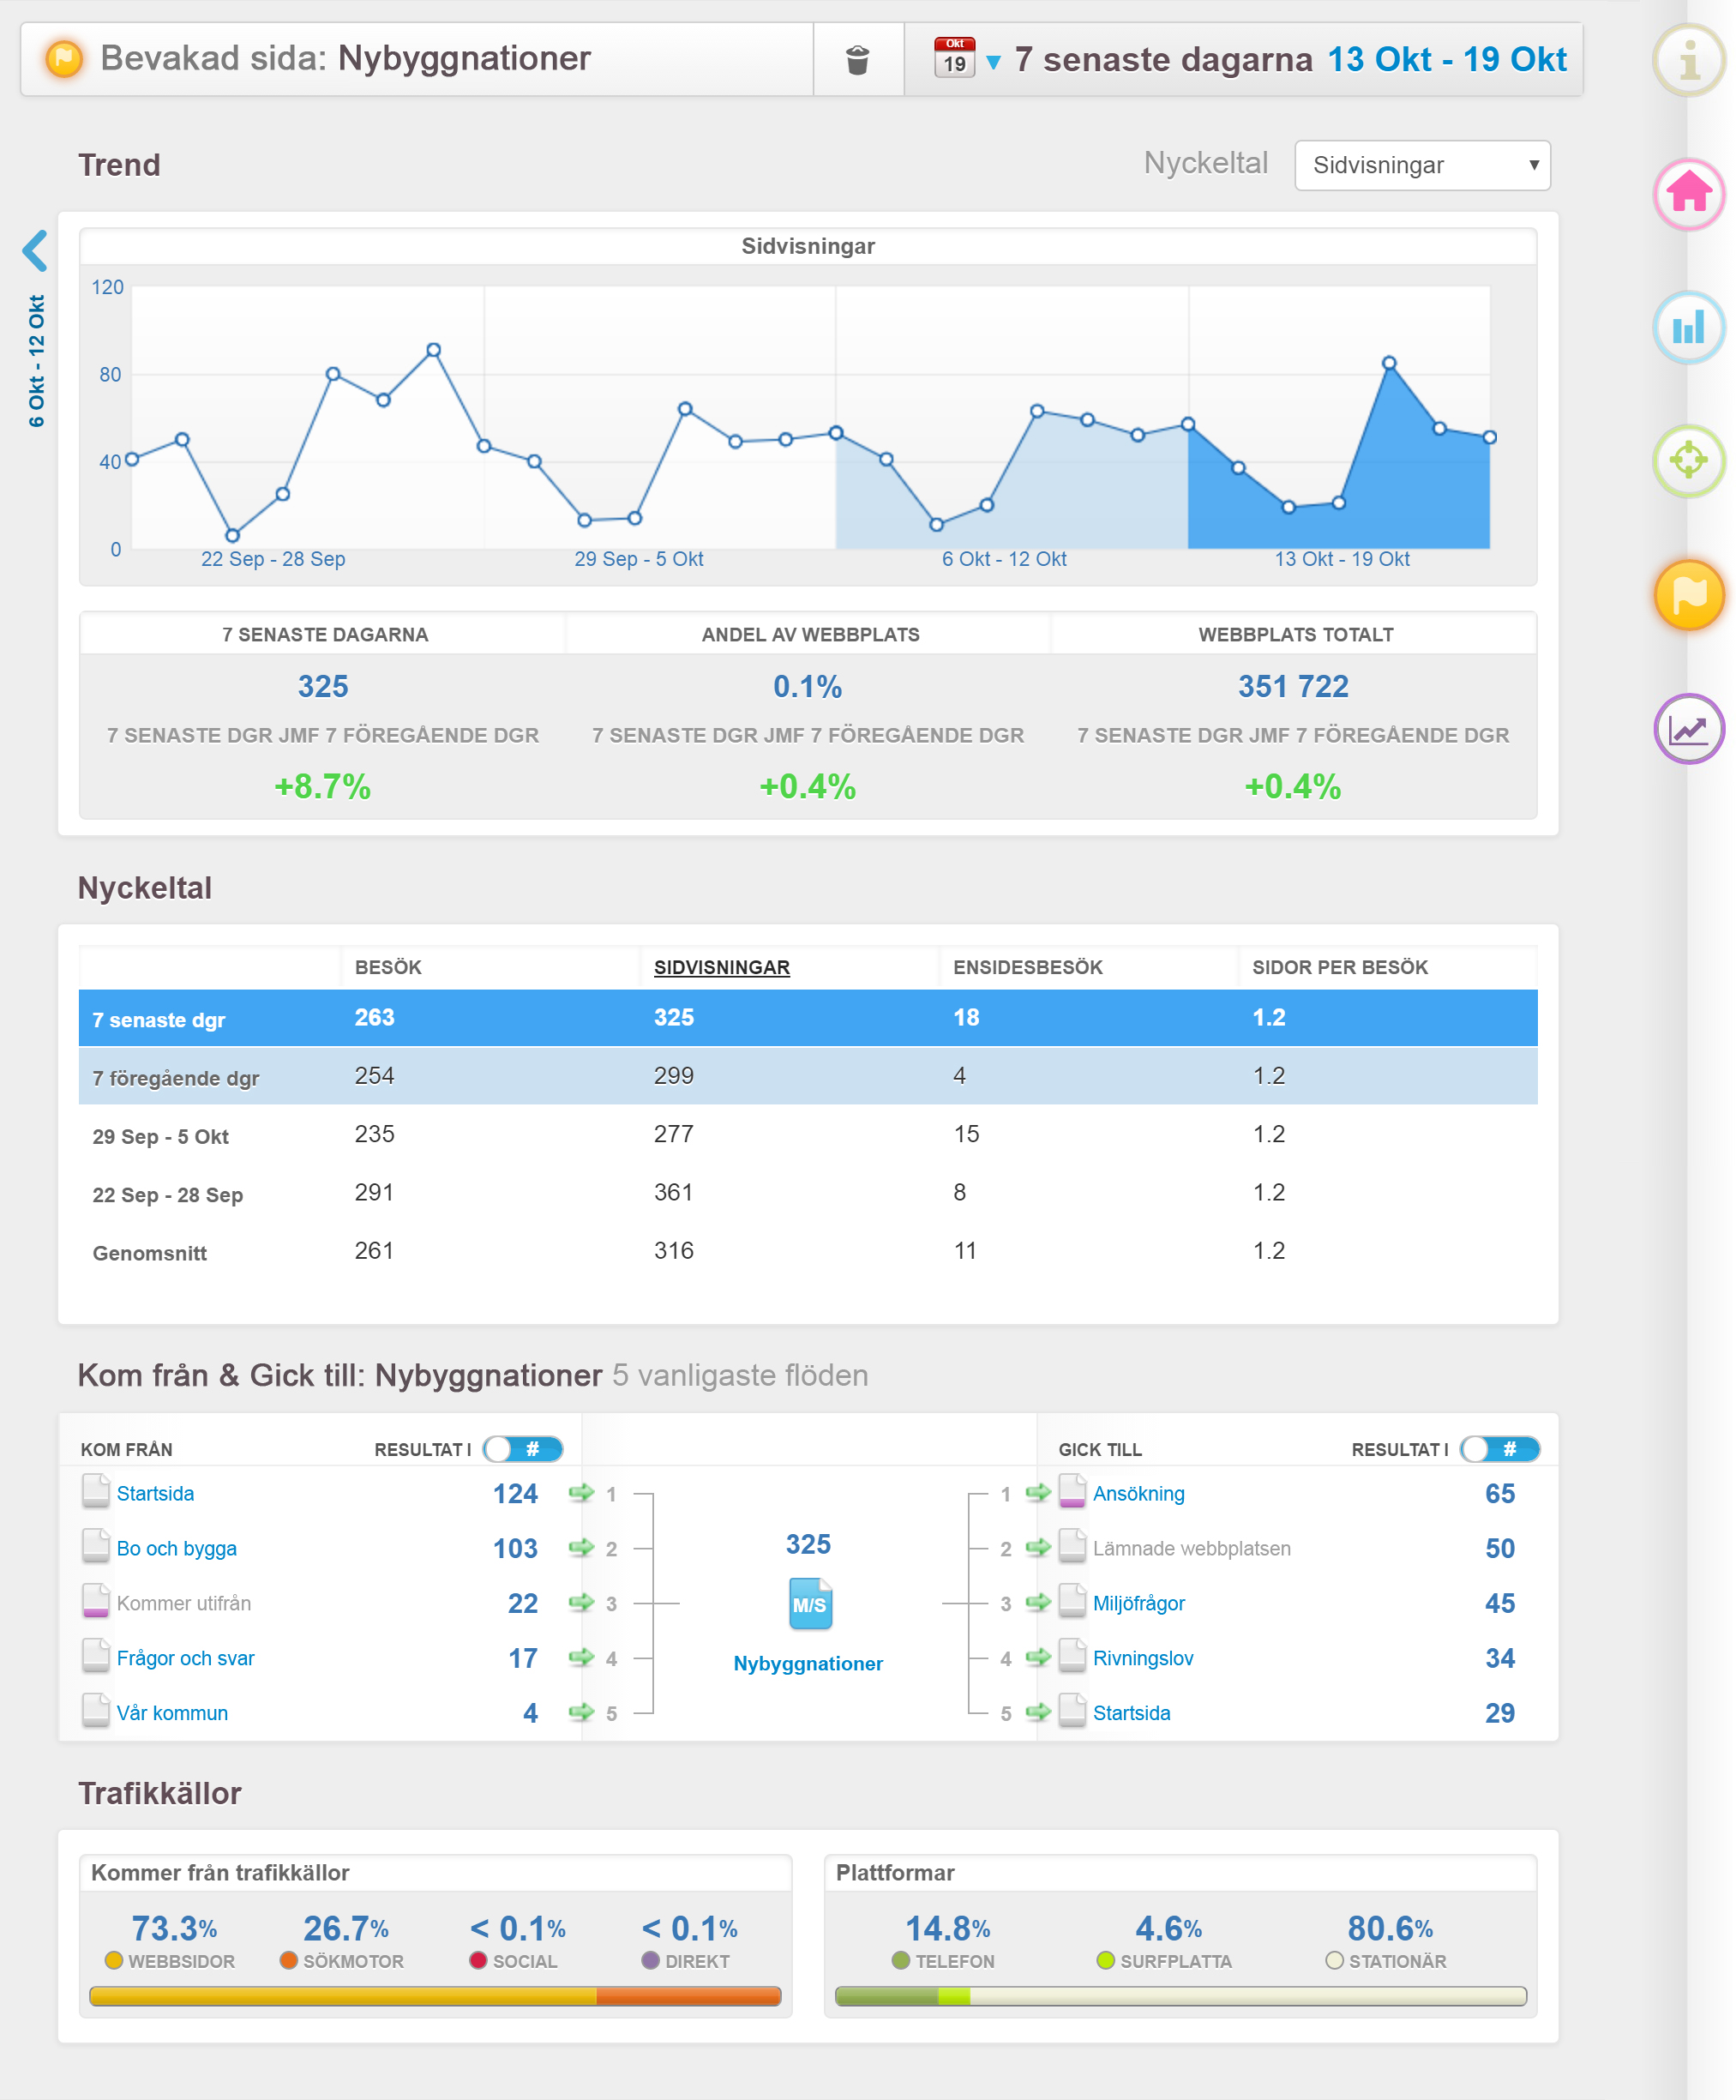Viewport: 1736px width, 2100px height.
Task: Select the ANDEL AV WEBBPLATS summary tab
Action: click(809, 634)
